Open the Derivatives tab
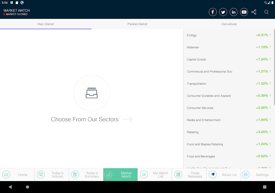This screenshot has width=275, height=193. [x=229, y=24]
